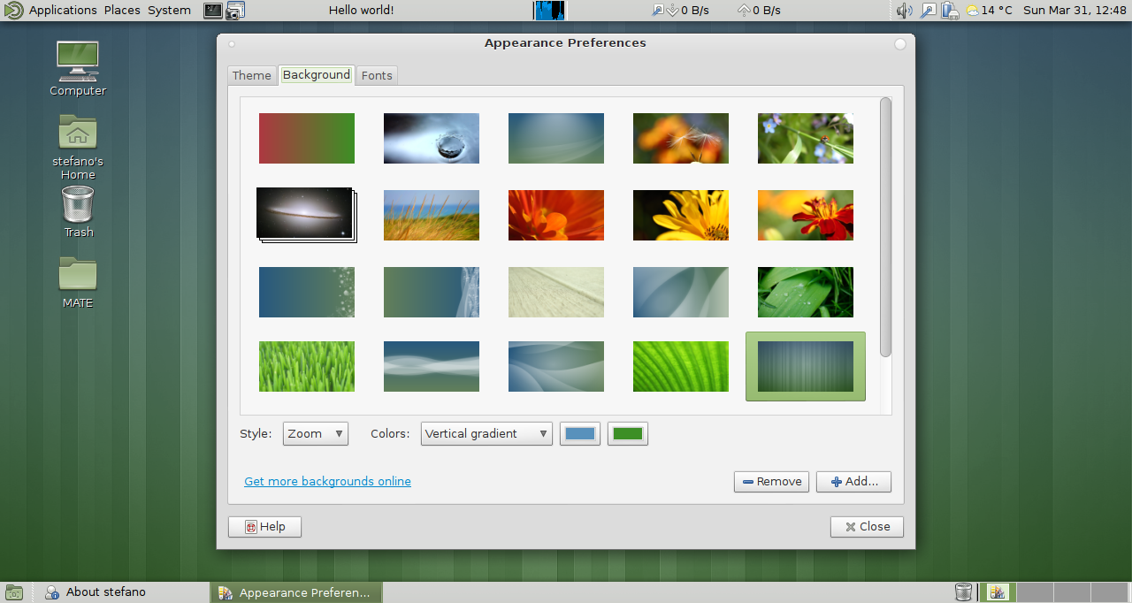Viewport: 1132px width, 603px height.
Task: Click the screenshot camera icon in panel
Action: coord(235,11)
